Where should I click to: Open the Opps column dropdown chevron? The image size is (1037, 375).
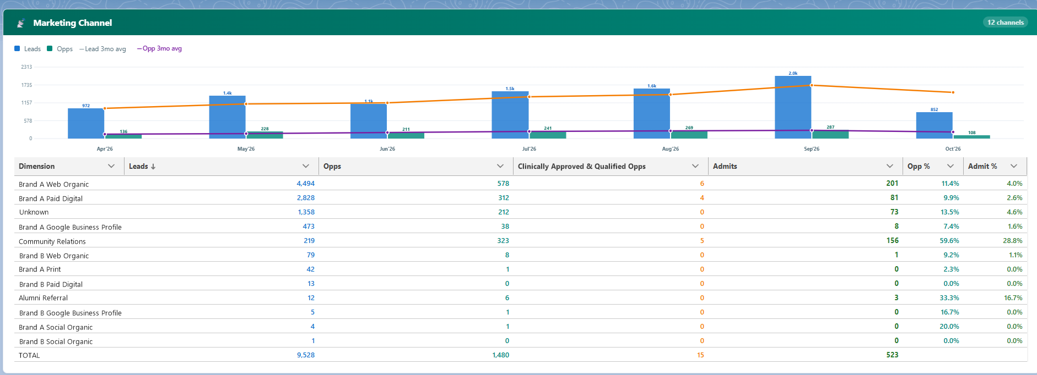(x=500, y=166)
